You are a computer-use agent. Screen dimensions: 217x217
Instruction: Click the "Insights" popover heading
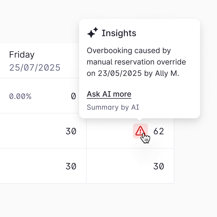[119, 33]
